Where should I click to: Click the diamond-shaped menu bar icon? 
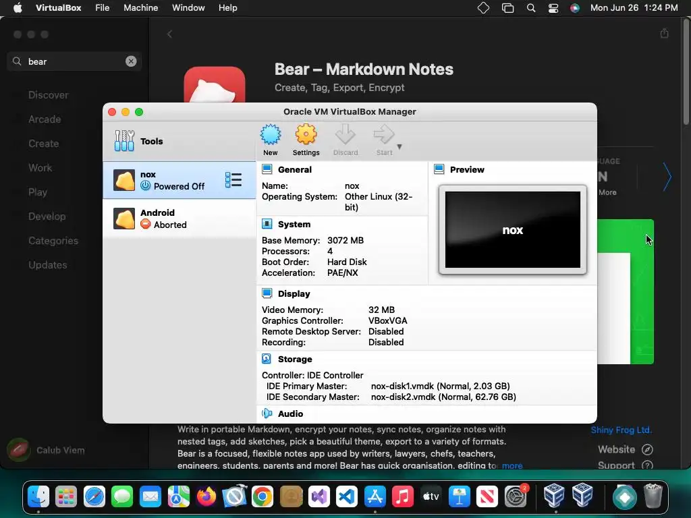[483, 8]
